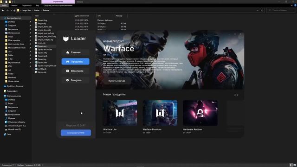
Task: Show previous products with left chevron
Action: [x=235, y=95]
